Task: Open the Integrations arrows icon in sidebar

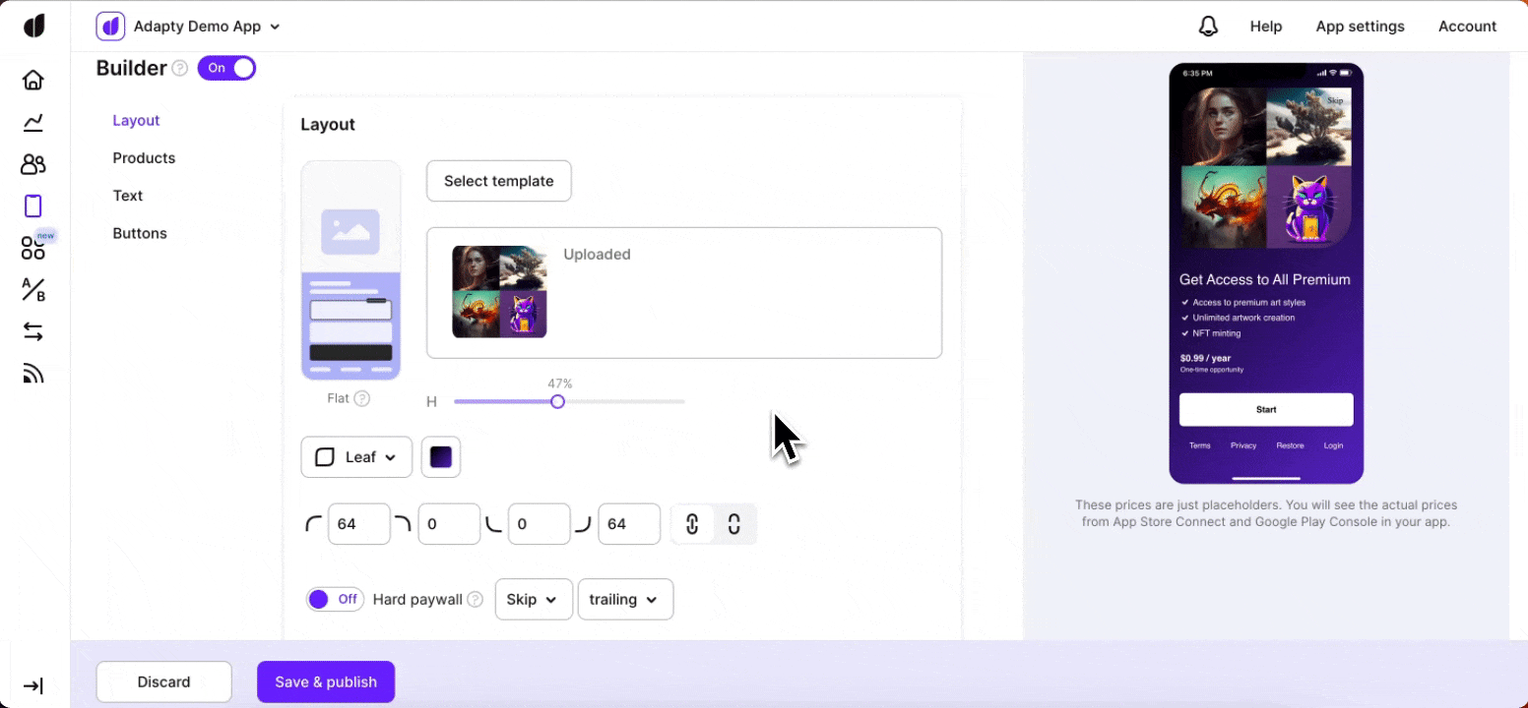Action: (33, 332)
